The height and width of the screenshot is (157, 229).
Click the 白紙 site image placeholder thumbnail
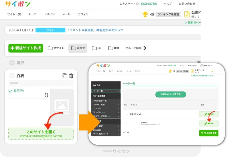click(x=62, y=107)
